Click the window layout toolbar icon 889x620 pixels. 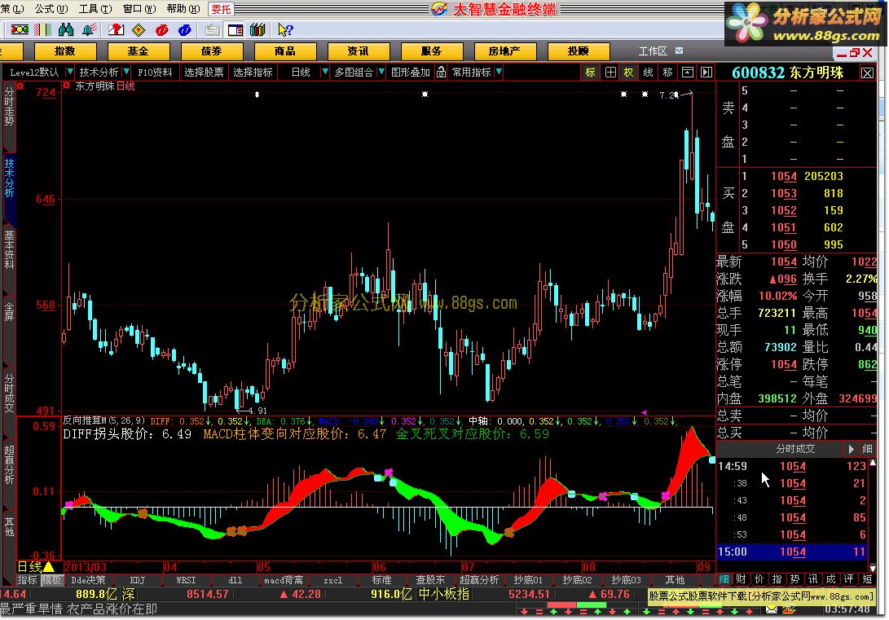[x=235, y=29]
